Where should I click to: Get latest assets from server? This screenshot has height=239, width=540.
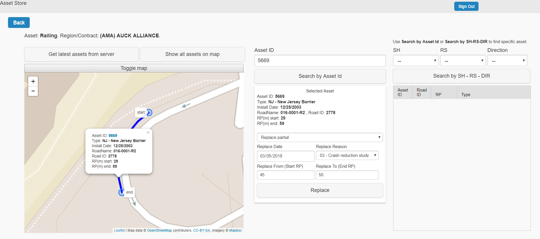pos(81,54)
